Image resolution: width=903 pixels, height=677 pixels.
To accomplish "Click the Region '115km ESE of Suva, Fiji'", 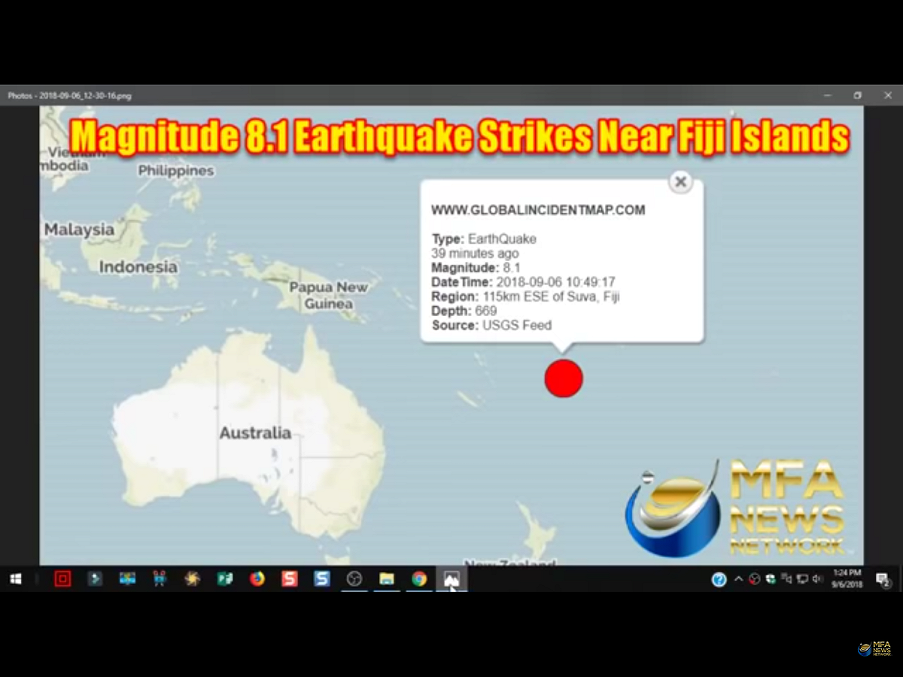I will [552, 296].
